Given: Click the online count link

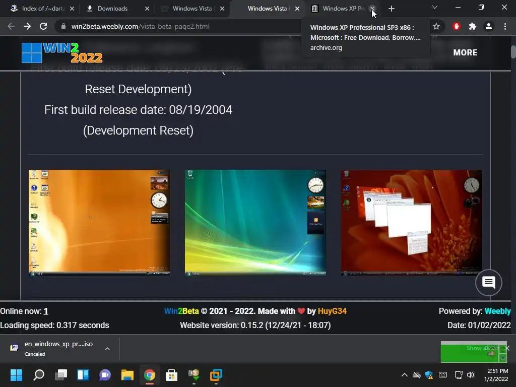Looking at the screenshot, I should (x=46, y=311).
